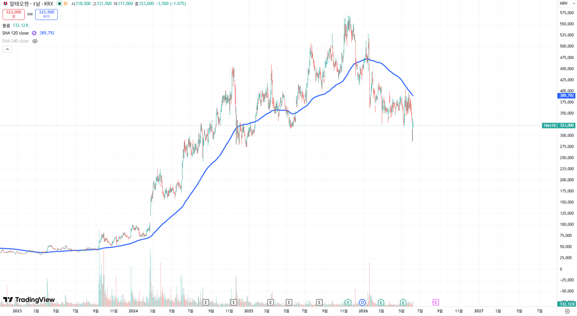The height and width of the screenshot is (316, 577).
Task: Click the 323,000 sell button
Action: click(13, 14)
